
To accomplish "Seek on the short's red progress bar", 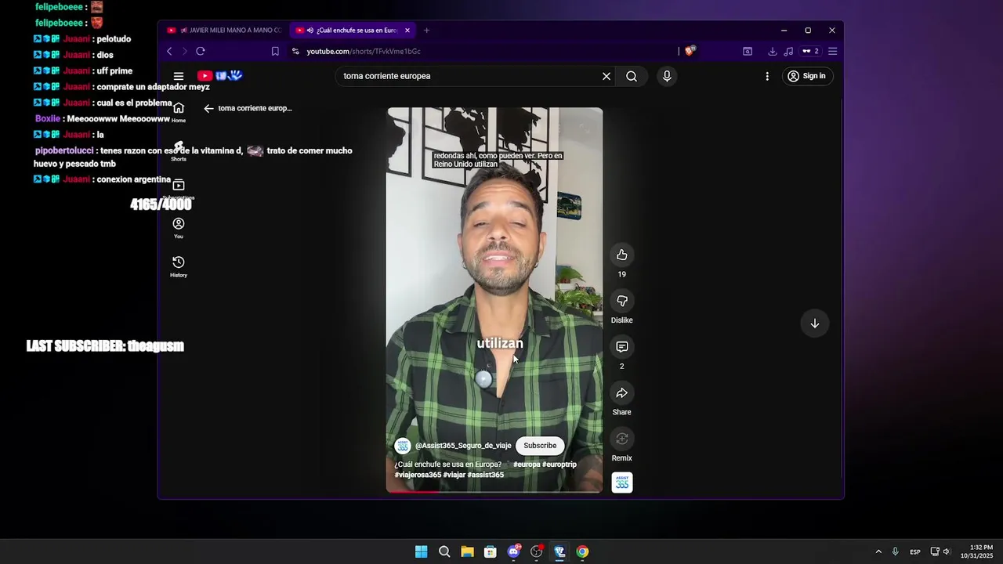I will tap(494, 492).
